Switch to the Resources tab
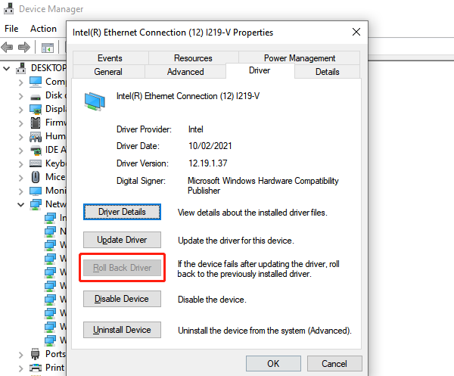The height and width of the screenshot is (376, 454). point(193,58)
